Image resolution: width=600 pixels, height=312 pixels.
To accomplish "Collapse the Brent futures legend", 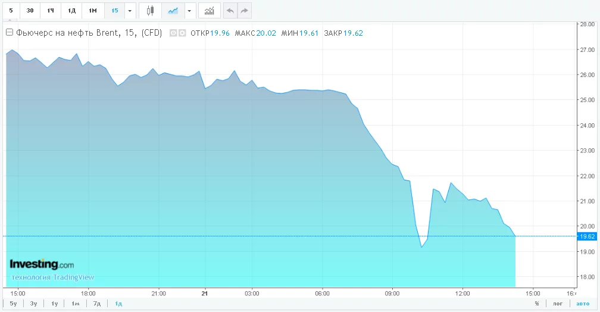I will (x=10, y=33).
